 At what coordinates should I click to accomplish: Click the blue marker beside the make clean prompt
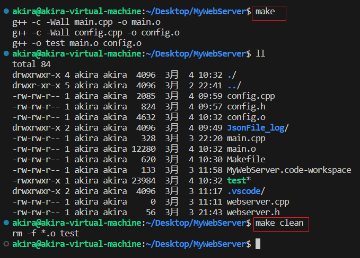[5, 223]
